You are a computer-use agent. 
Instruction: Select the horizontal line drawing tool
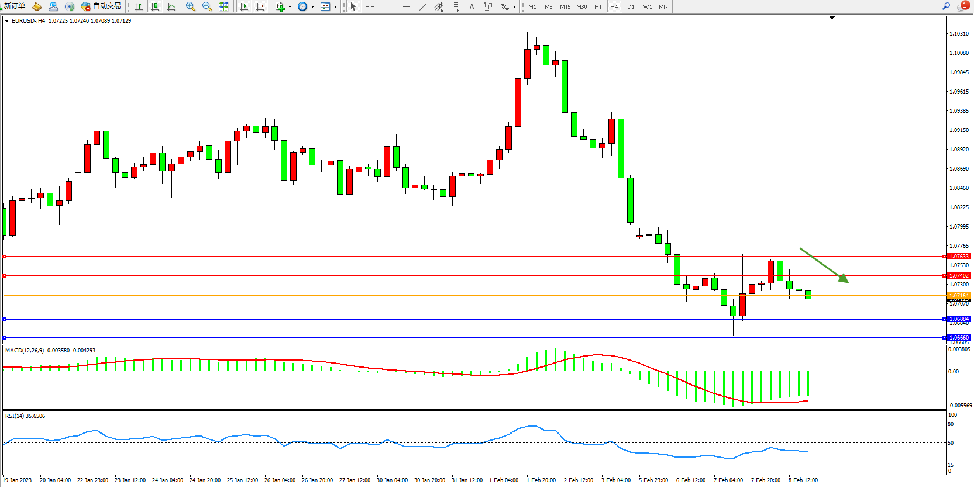(406, 6)
